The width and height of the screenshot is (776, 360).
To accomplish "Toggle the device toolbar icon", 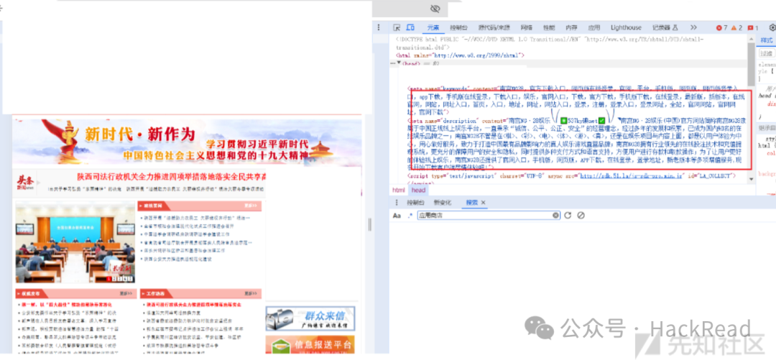I will pos(411,27).
